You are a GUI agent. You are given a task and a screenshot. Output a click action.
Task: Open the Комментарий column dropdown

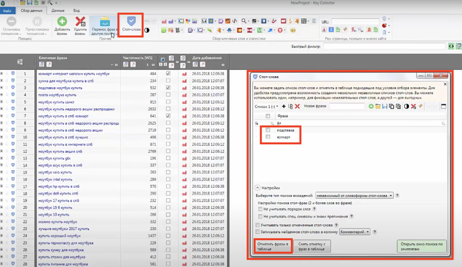click(x=355, y=232)
